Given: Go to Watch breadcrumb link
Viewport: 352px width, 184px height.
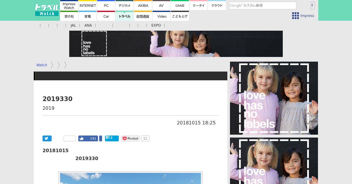Looking at the screenshot, I should pos(42,65).
